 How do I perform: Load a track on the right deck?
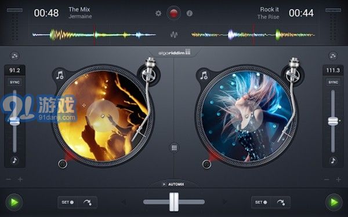click(204, 75)
